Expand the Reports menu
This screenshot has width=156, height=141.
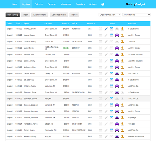pos(80,4)
